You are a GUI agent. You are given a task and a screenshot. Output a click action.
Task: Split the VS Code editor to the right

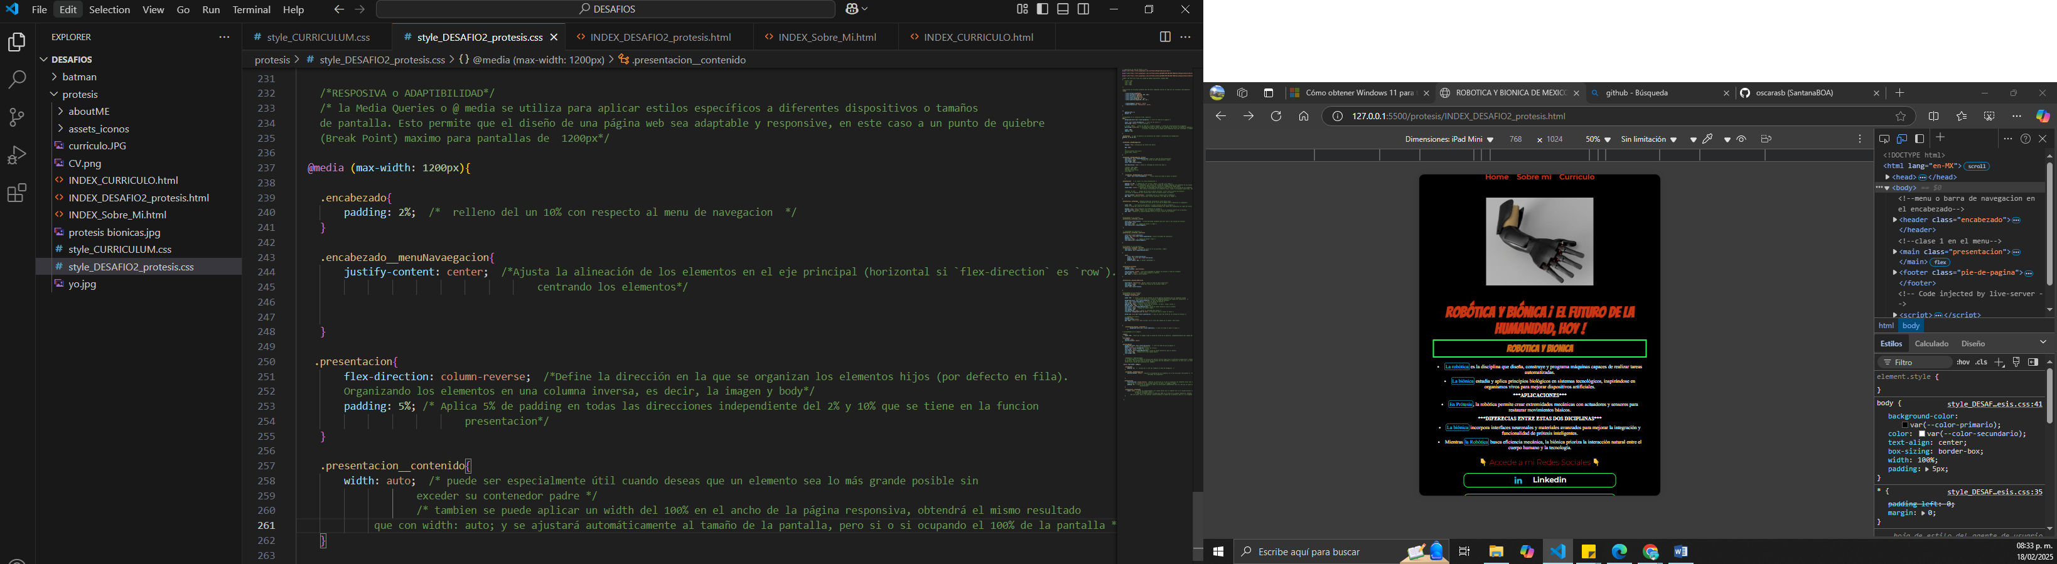(x=1164, y=36)
